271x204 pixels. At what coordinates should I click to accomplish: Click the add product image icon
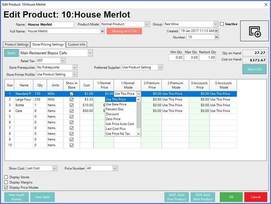(x=254, y=31)
